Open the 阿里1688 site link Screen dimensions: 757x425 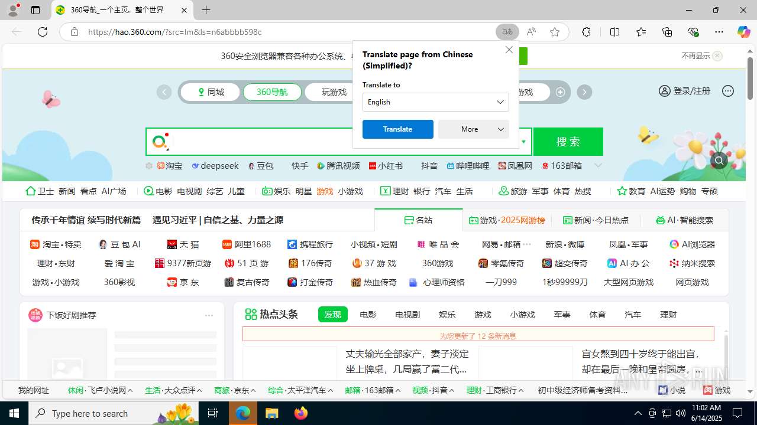[247, 244]
